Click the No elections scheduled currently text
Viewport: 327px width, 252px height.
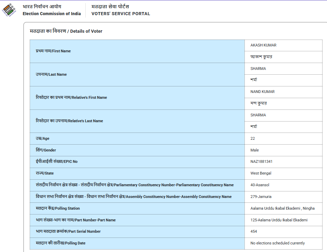(x=277, y=243)
